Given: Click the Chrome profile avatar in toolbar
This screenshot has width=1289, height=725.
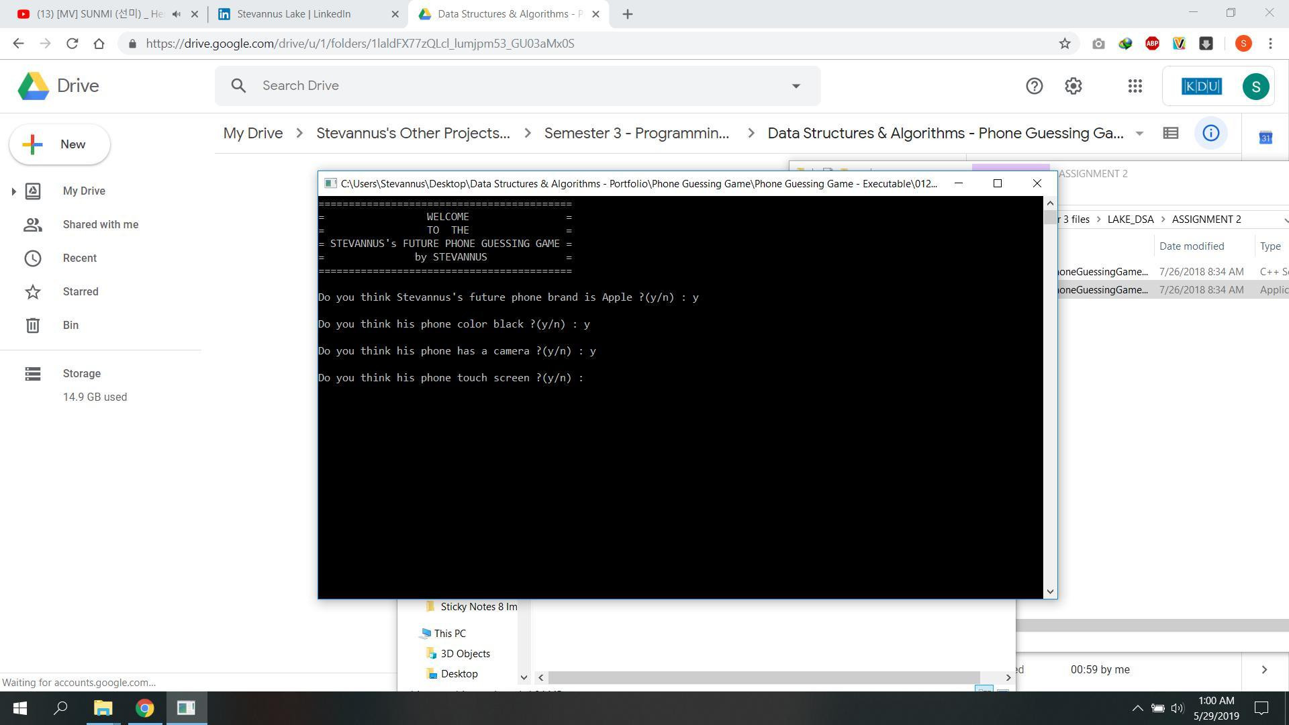Looking at the screenshot, I should pyautogui.click(x=1243, y=44).
